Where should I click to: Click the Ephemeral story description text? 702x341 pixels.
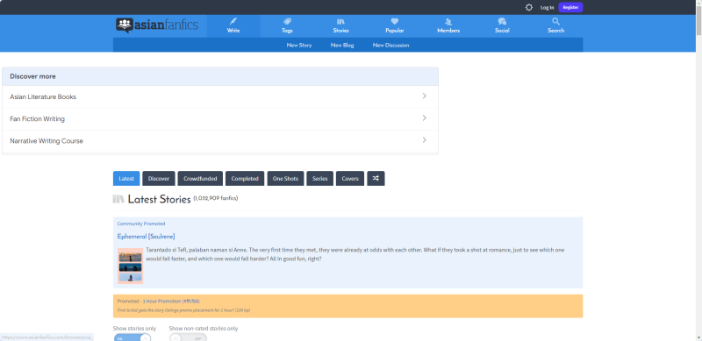point(355,254)
